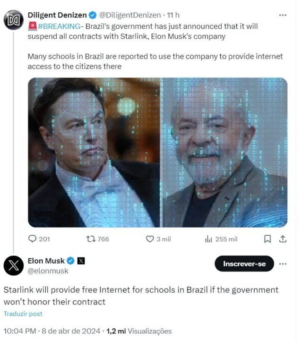Click the share upload icon

[283, 239]
